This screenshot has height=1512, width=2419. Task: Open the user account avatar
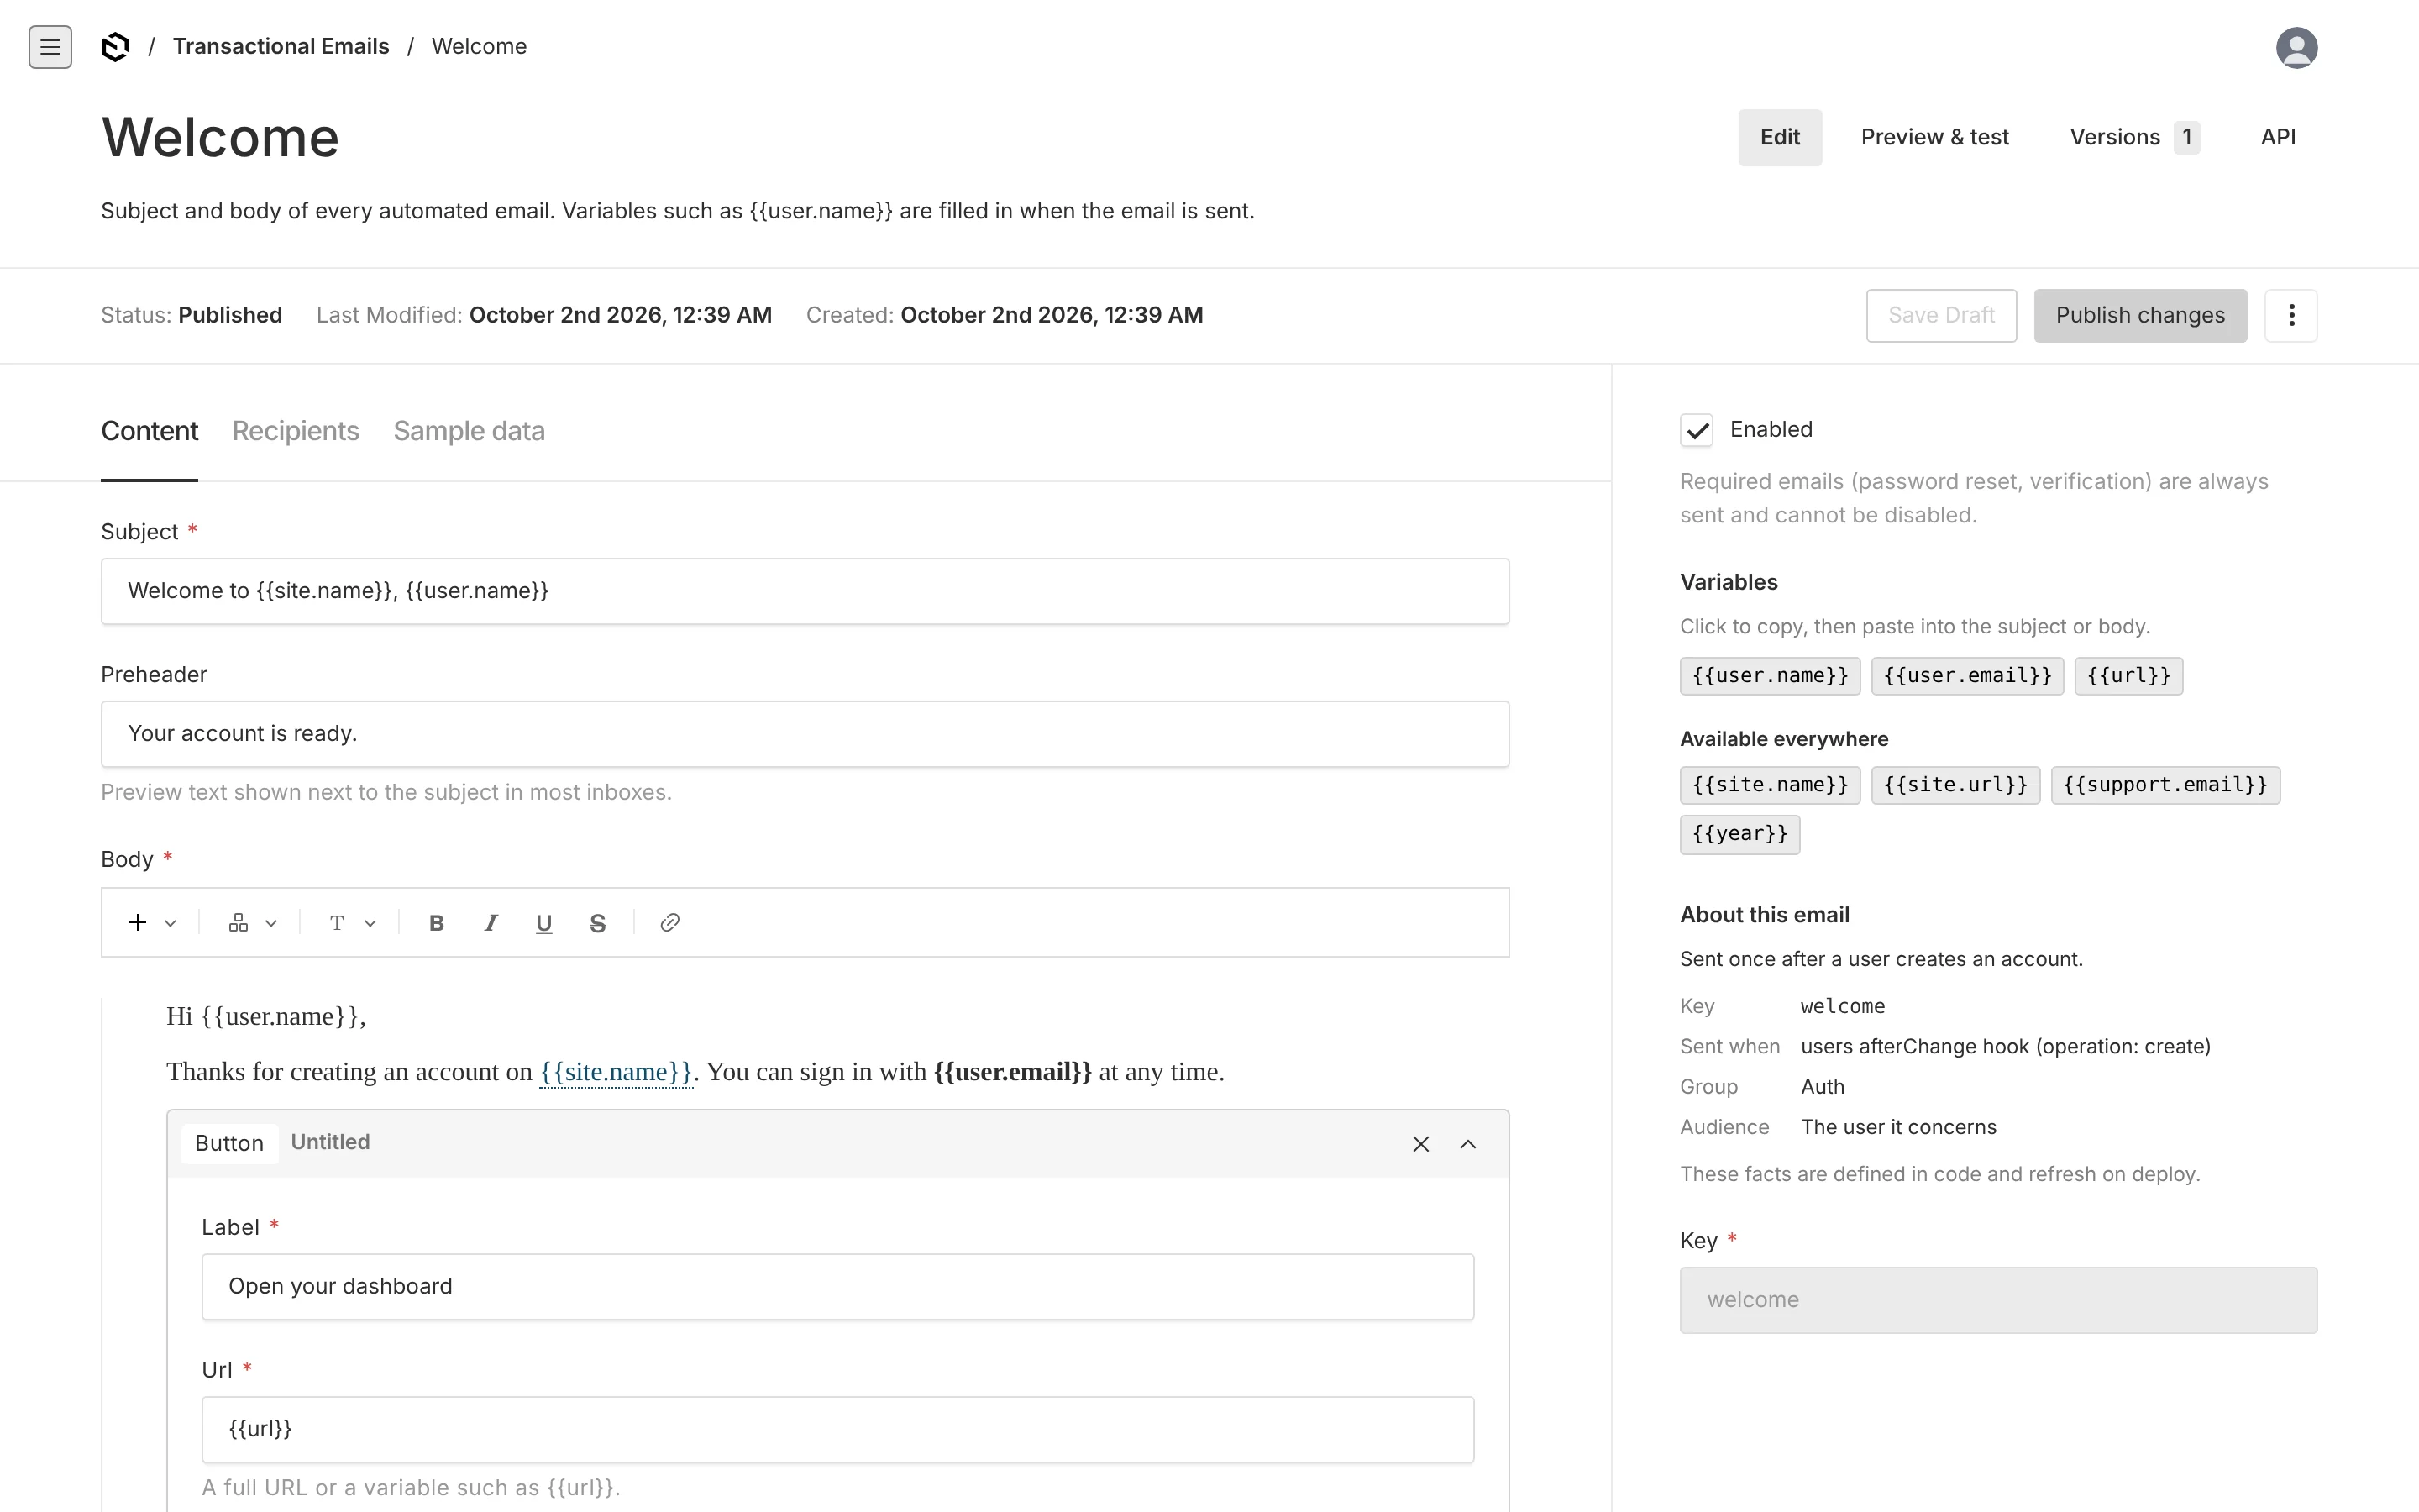(2296, 47)
